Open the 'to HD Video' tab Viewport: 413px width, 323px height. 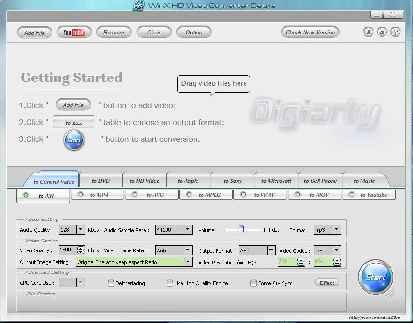145,181
